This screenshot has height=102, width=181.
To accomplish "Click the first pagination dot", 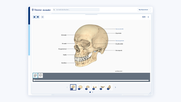I will [90, 92].
